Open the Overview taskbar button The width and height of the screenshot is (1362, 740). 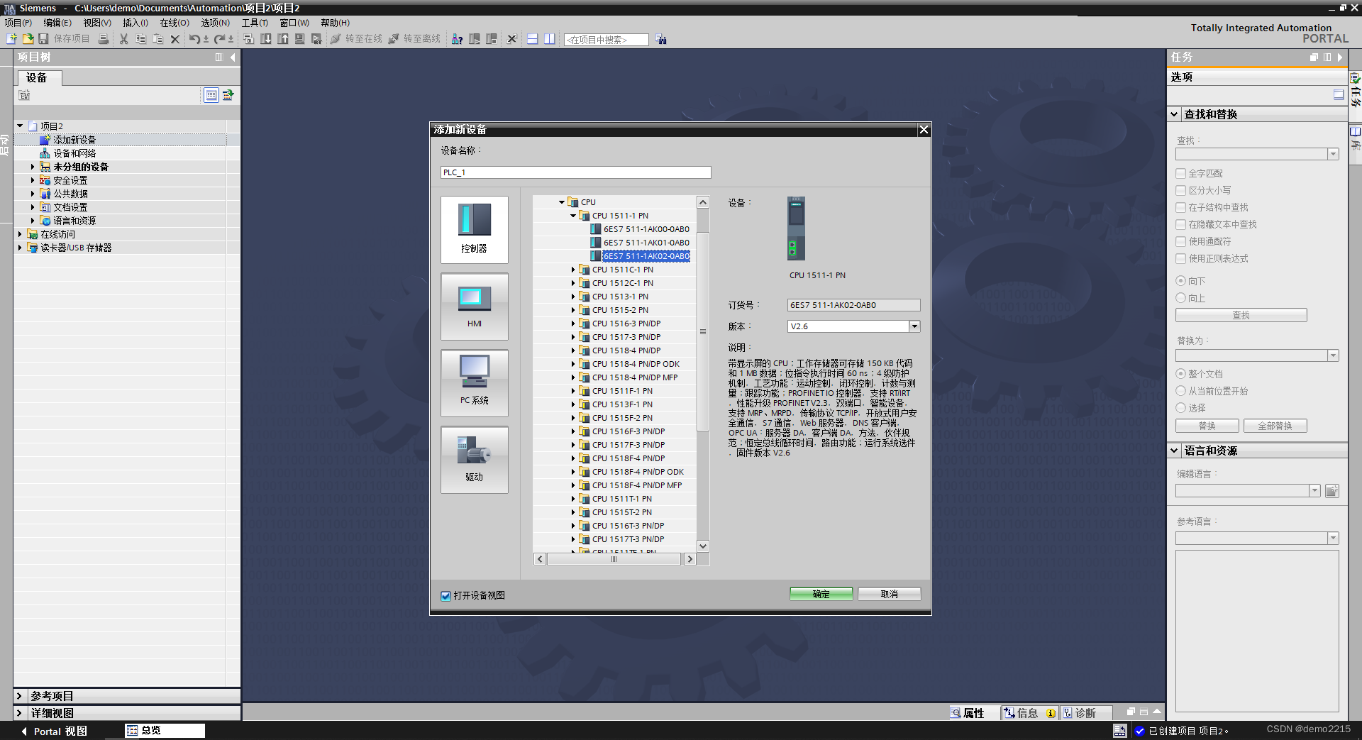tap(165, 730)
